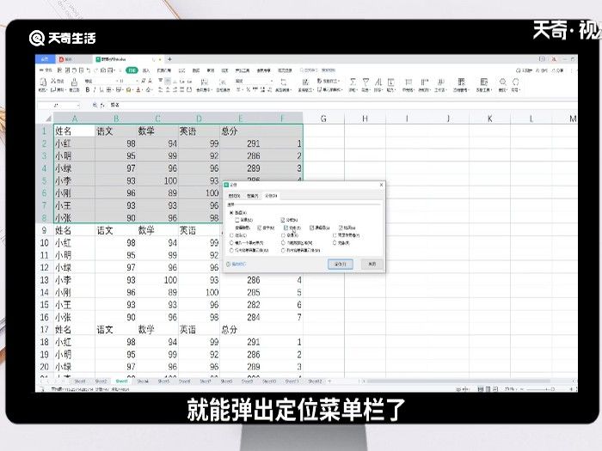Click the Filter funnel icon
Image resolution: width=602 pixels, height=451 pixels.
(365, 82)
